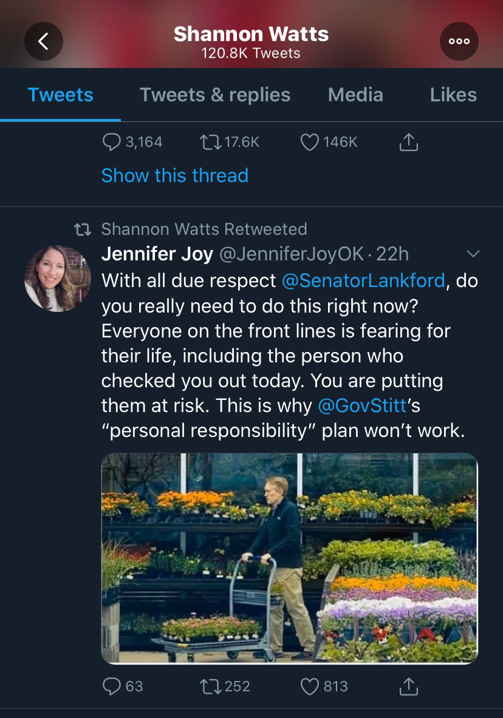Share the top tweet via share icon
503x718 pixels.
click(x=409, y=142)
